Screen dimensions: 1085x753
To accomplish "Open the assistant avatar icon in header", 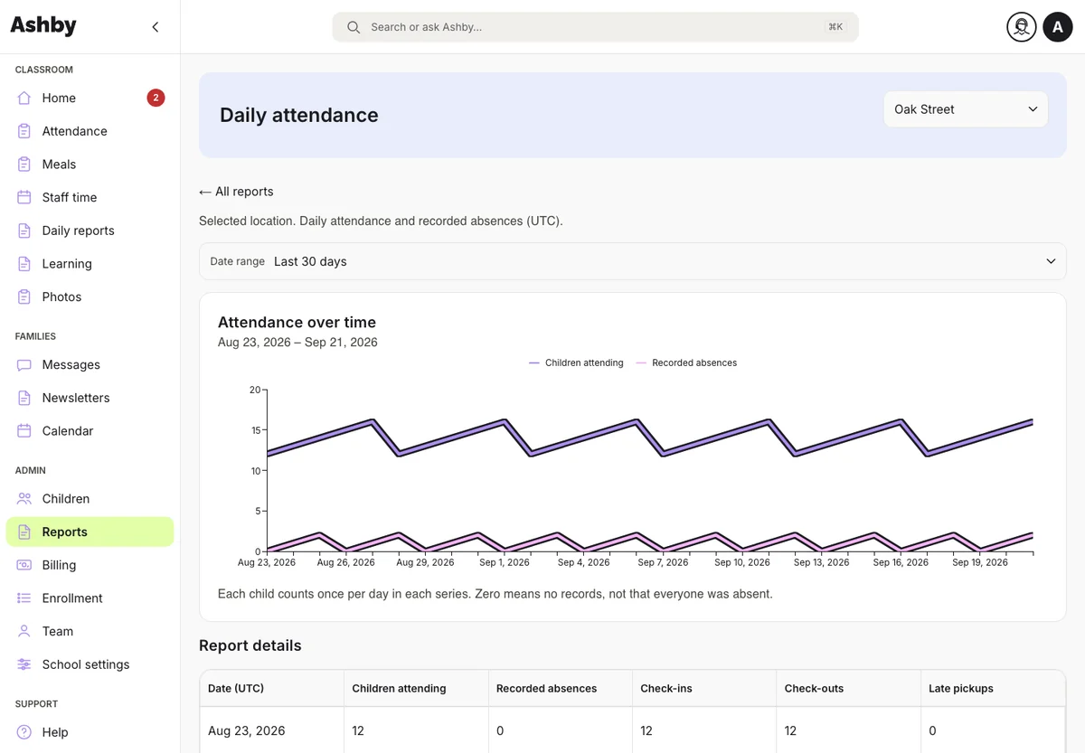I will (x=1022, y=27).
